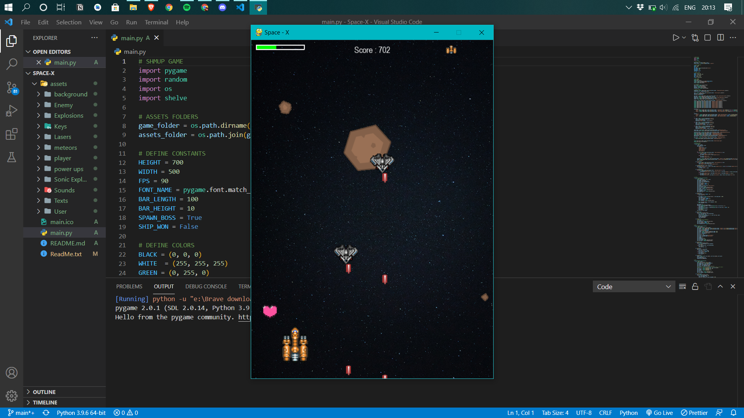Open the Extensions view
The width and height of the screenshot is (744, 418).
point(12,134)
